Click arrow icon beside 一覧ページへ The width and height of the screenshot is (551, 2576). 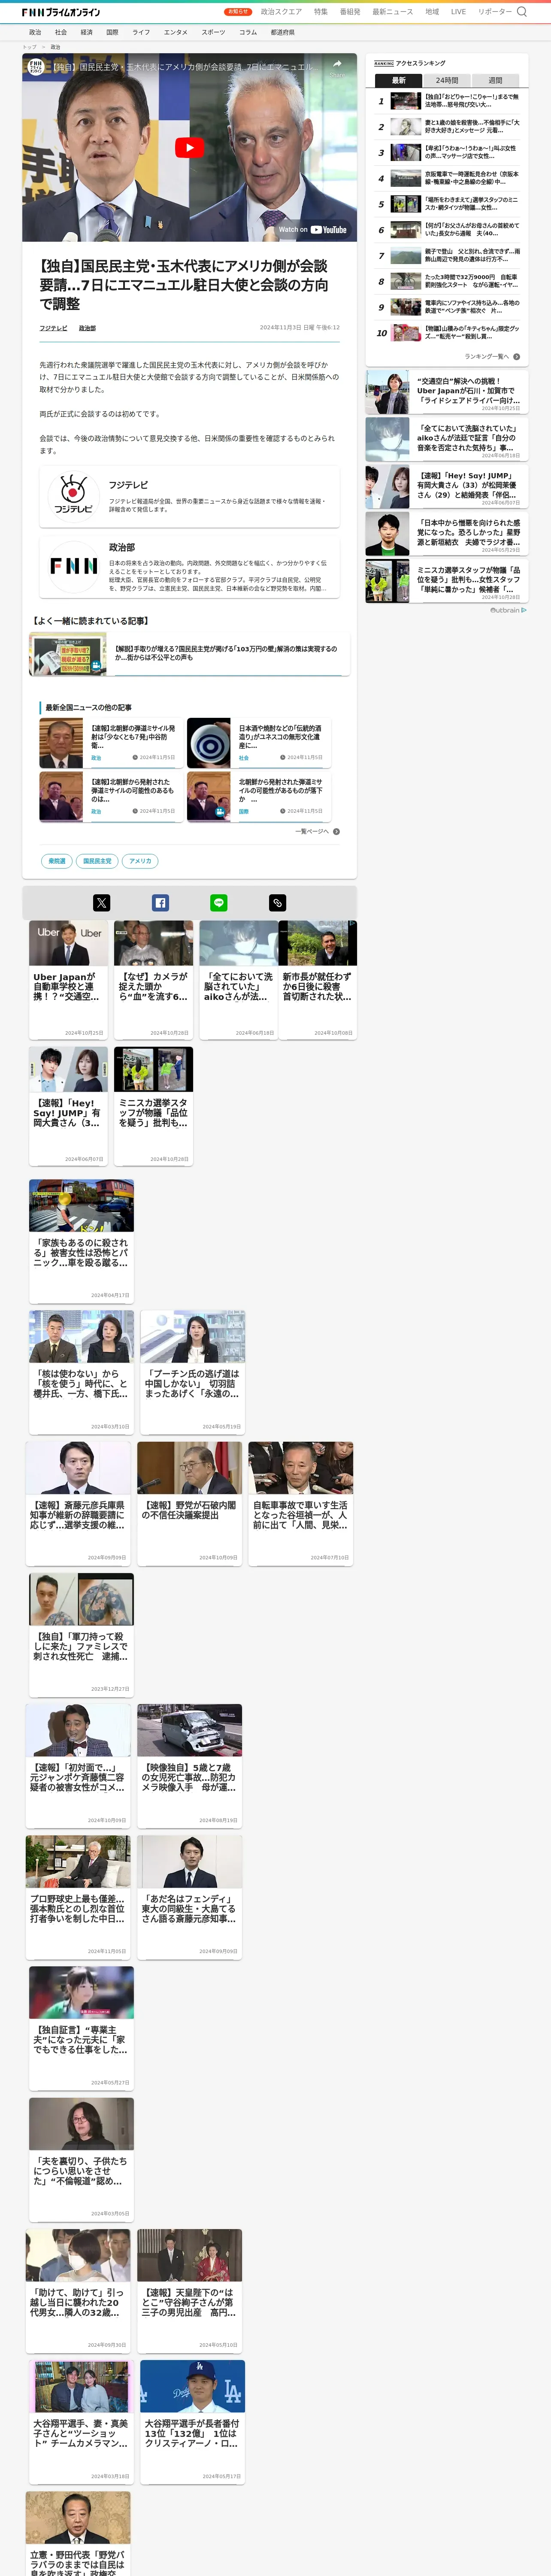(x=336, y=831)
